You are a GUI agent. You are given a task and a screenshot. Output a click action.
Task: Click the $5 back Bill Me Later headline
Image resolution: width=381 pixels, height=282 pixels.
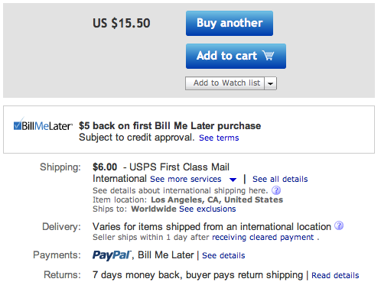click(170, 126)
